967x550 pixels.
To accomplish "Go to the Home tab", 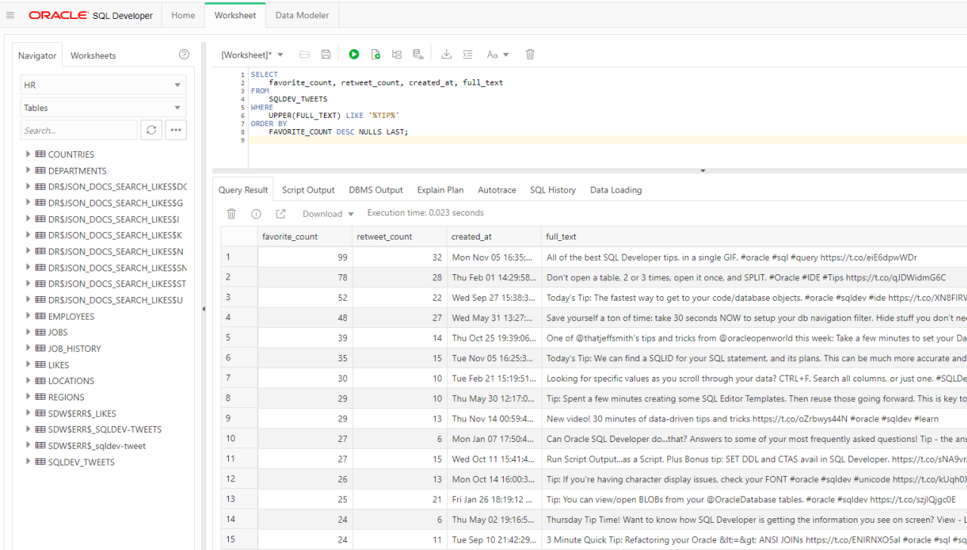I will click(x=183, y=15).
